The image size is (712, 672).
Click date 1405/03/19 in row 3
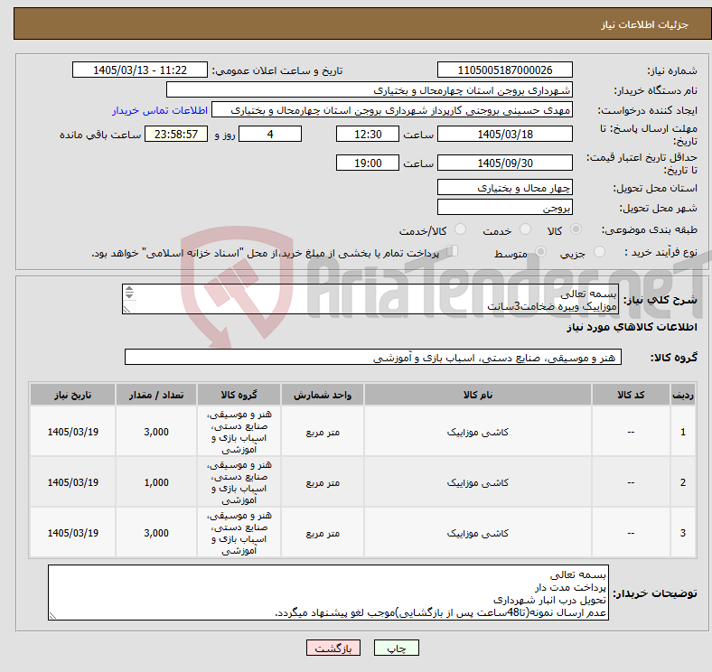point(72,533)
